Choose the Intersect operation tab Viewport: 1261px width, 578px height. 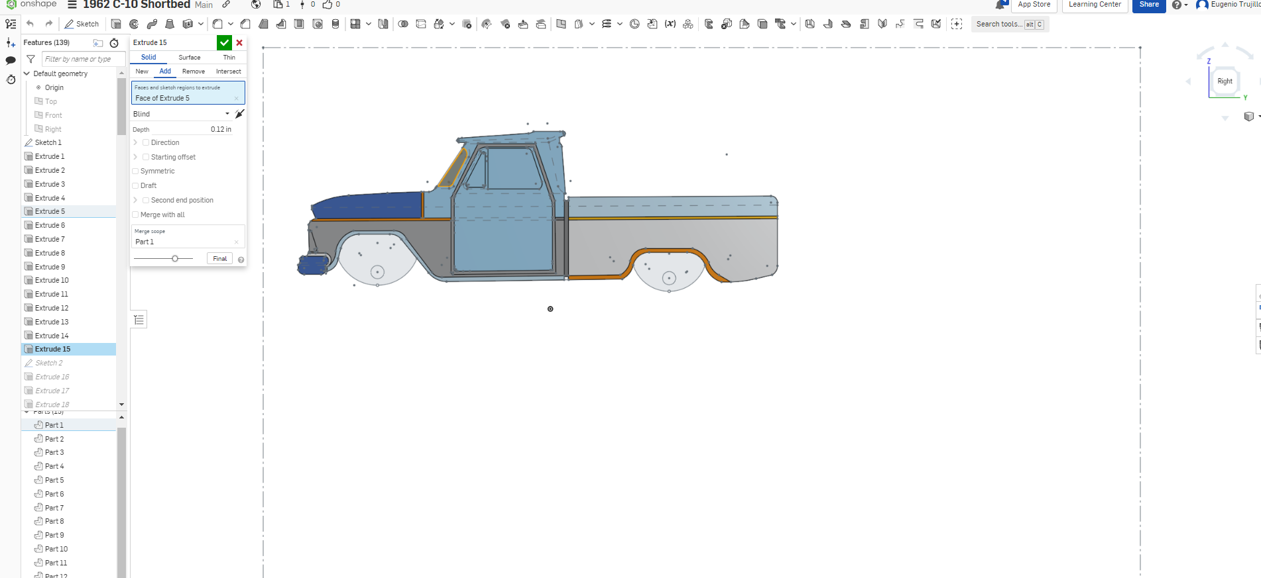coord(228,72)
